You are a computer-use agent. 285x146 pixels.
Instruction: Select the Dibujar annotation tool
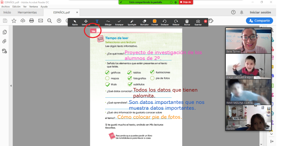click(108, 22)
